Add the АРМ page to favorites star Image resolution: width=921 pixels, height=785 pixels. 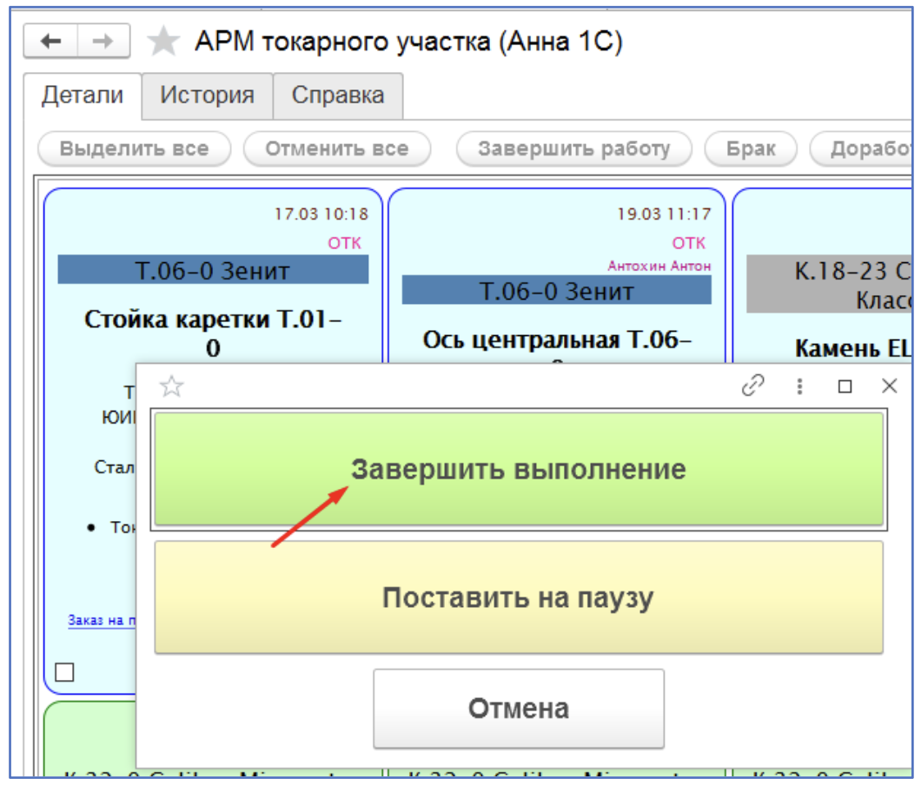(x=162, y=42)
